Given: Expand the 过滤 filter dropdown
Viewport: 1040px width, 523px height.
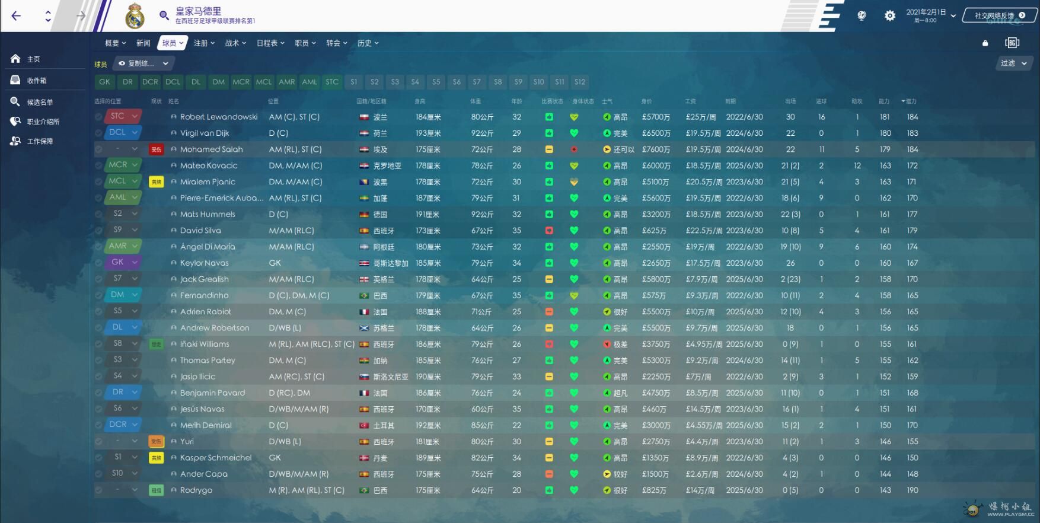Looking at the screenshot, I should (1013, 63).
